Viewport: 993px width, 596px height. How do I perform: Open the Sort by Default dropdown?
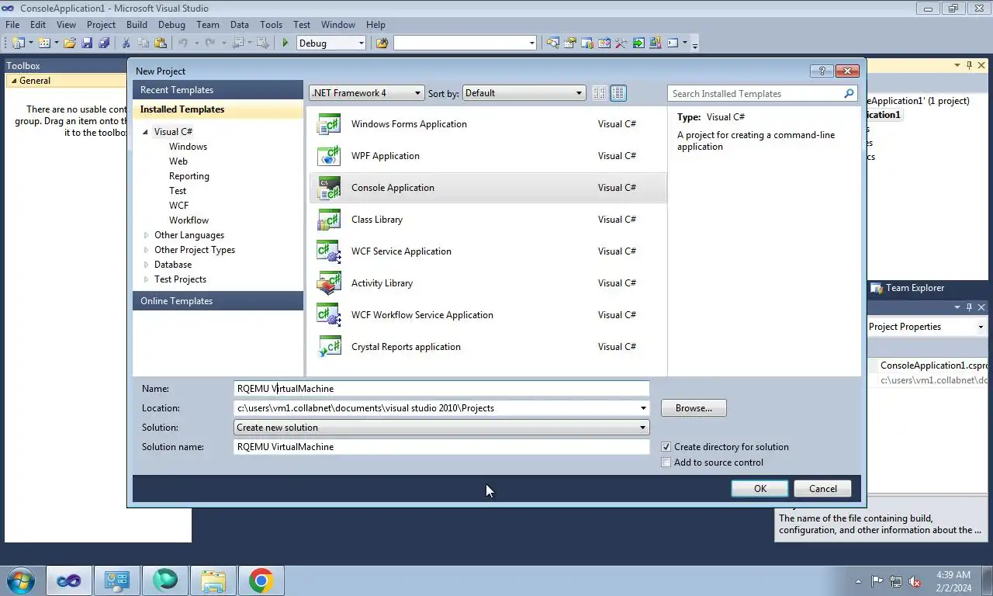[x=524, y=93]
